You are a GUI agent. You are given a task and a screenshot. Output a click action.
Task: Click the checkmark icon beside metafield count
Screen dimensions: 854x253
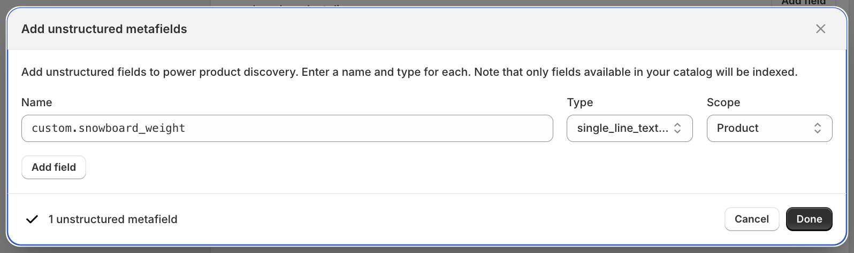click(x=32, y=219)
